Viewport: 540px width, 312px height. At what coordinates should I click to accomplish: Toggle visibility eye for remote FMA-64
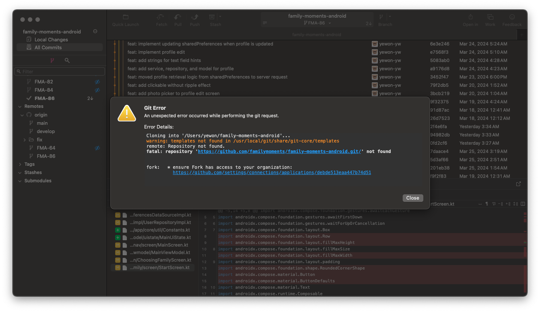[97, 148]
